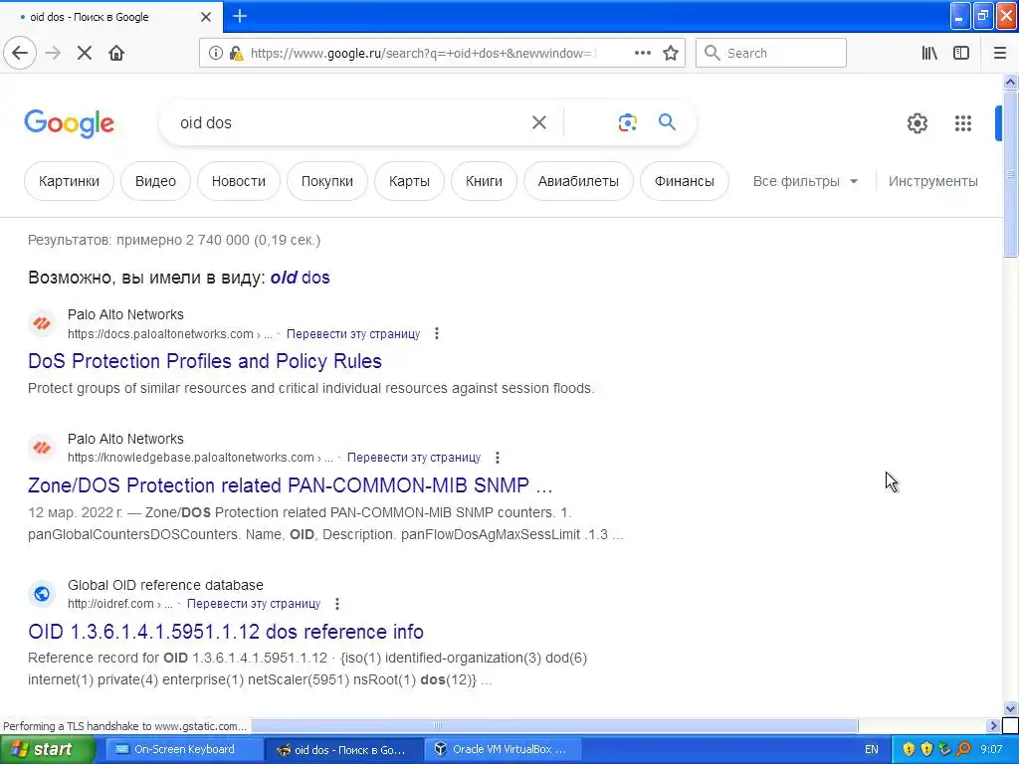Open the Google apps grid icon
This screenshot has width=1019, height=764.
click(962, 122)
